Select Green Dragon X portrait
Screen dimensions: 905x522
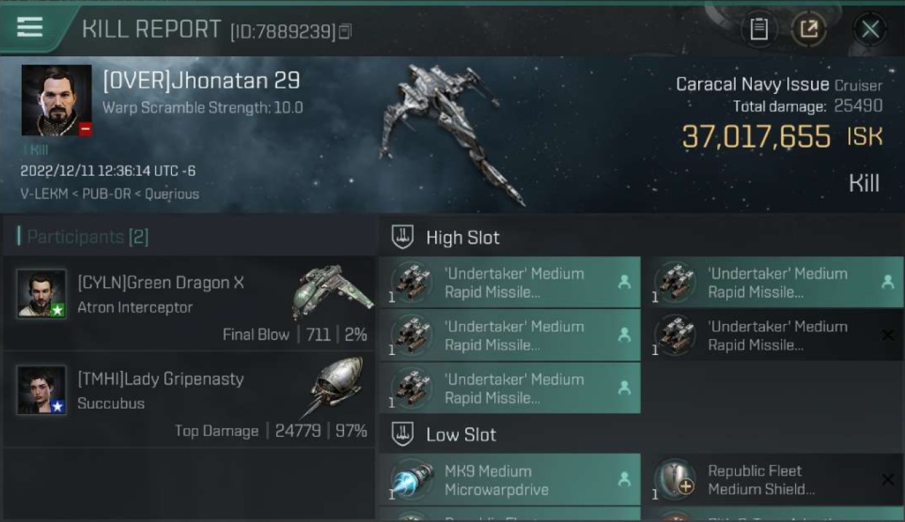[42, 294]
